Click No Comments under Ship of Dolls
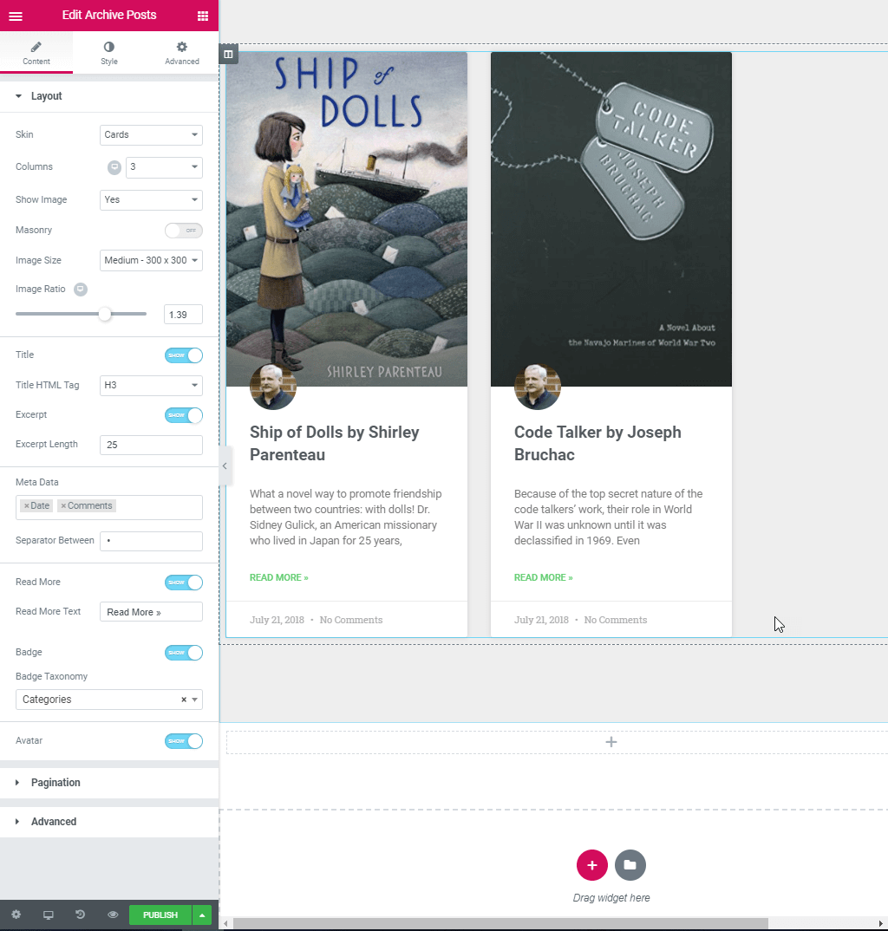The height and width of the screenshot is (931, 888). coord(351,620)
